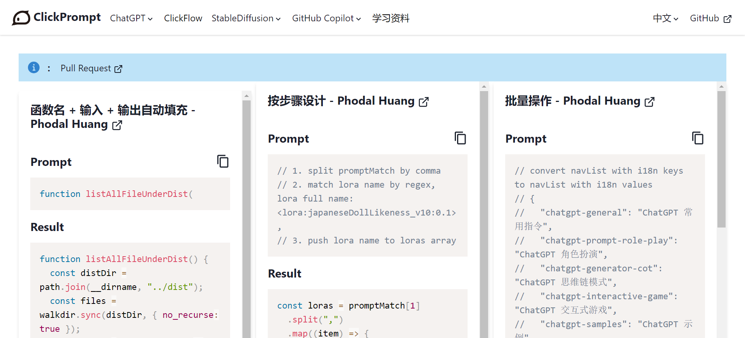Click the '// 1. split promptMatch by comma' line
Viewport: 745px width, 338px height.
click(x=359, y=171)
